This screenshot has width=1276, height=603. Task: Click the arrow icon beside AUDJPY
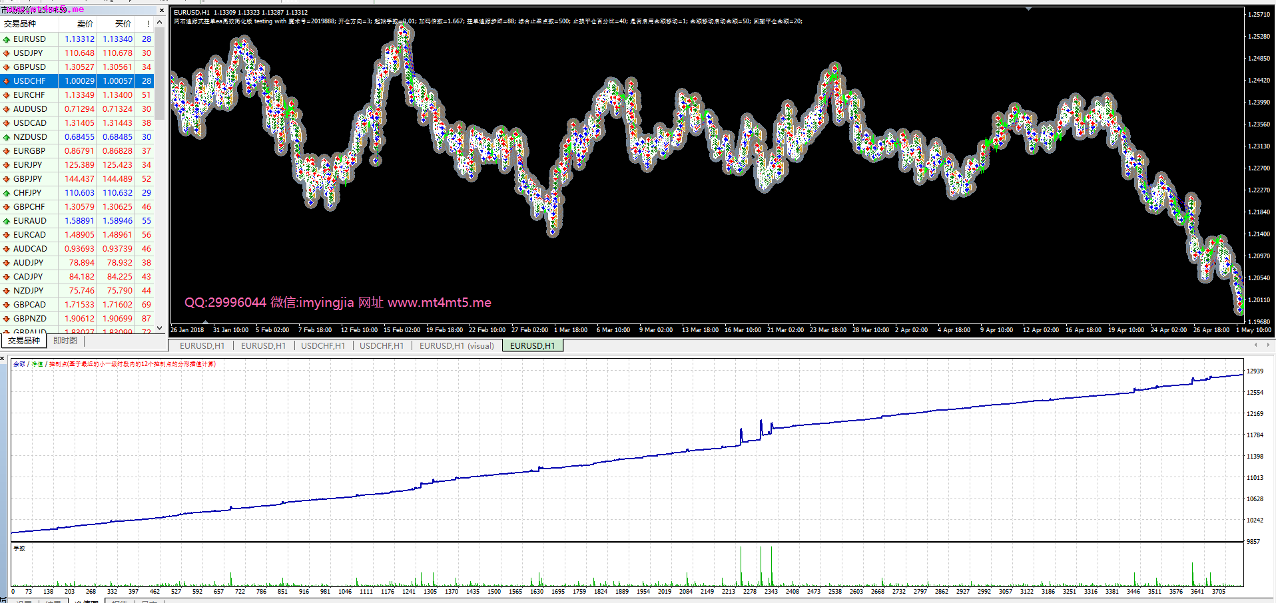click(6, 263)
